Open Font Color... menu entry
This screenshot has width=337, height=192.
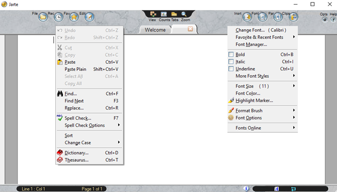[263, 93]
